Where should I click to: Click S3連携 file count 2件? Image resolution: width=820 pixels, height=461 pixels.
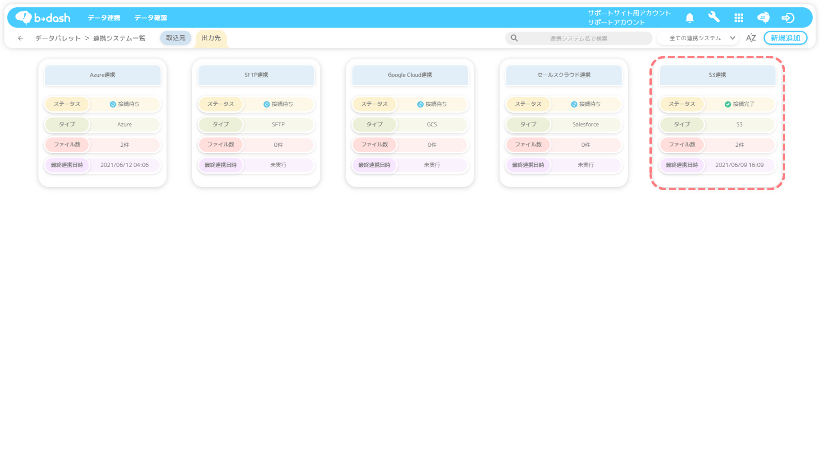739,145
